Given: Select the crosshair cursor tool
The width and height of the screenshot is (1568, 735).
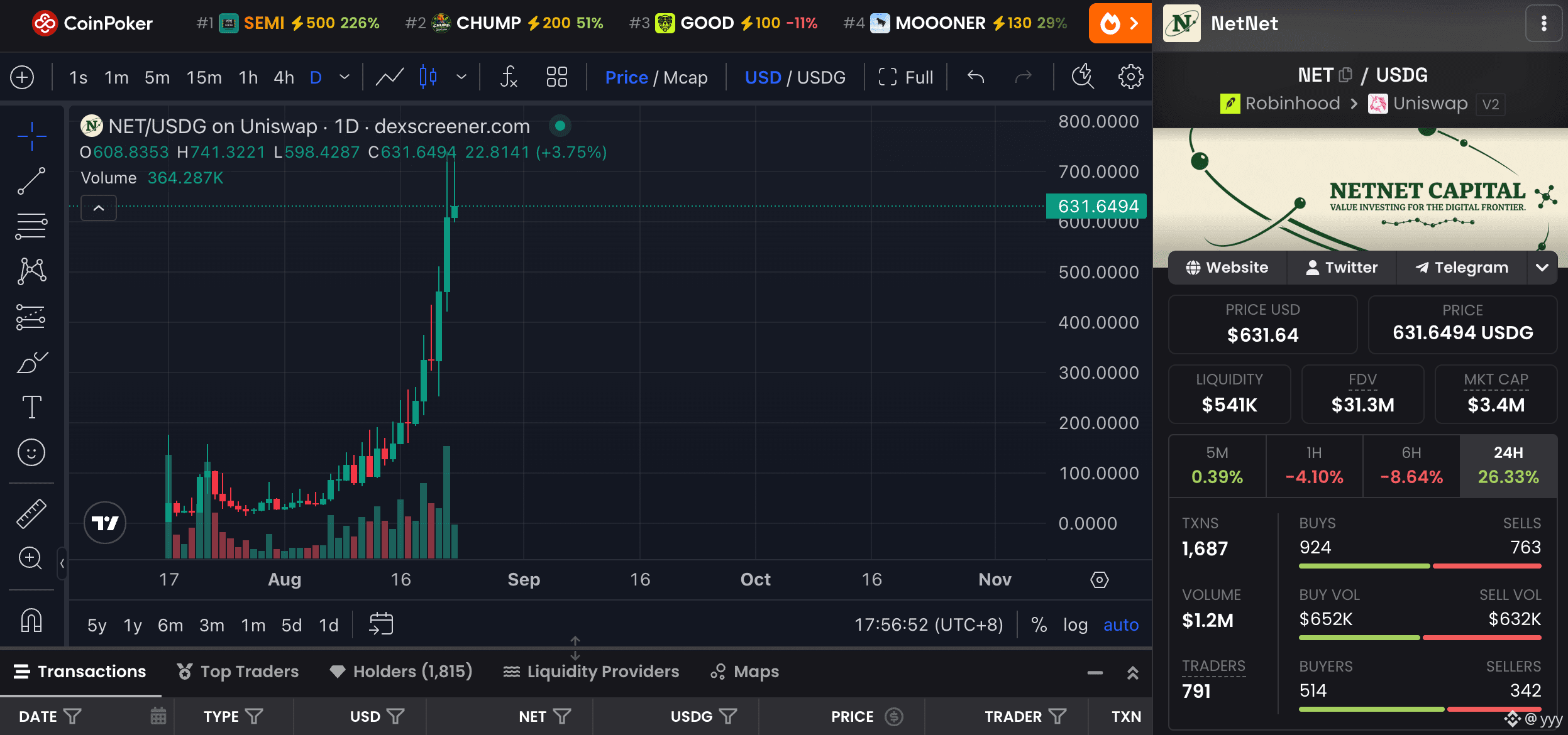Looking at the screenshot, I should [x=31, y=136].
